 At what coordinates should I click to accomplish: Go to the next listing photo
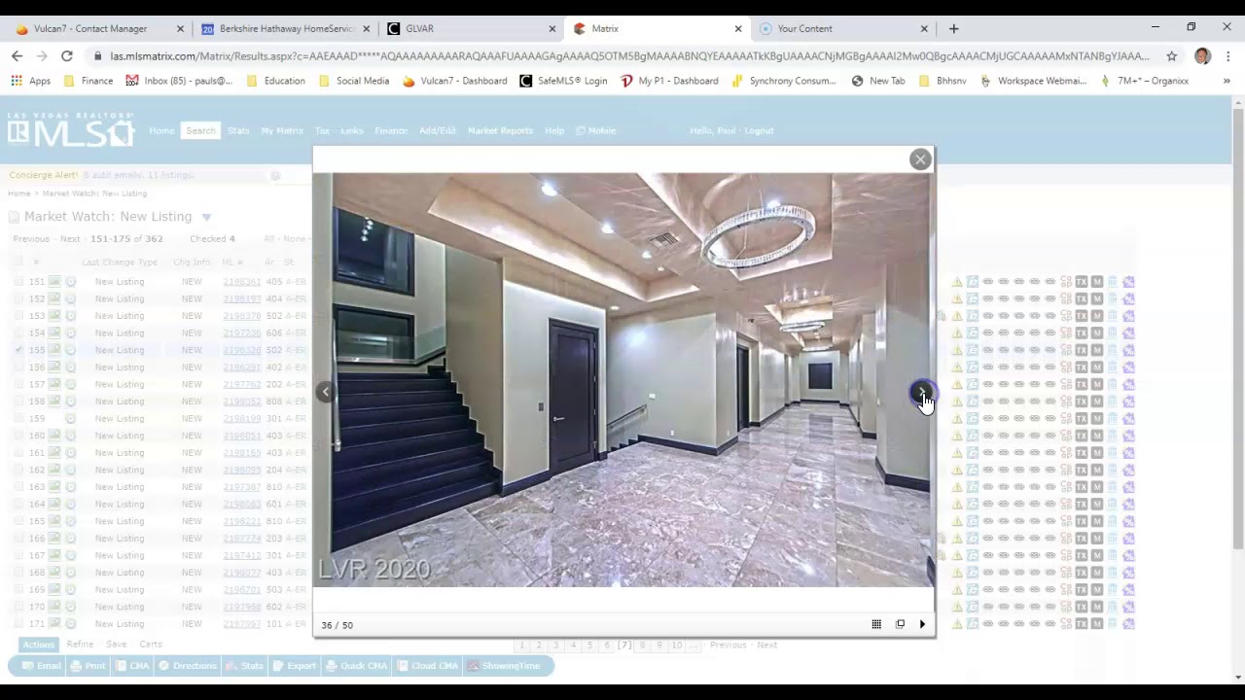[x=922, y=392]
